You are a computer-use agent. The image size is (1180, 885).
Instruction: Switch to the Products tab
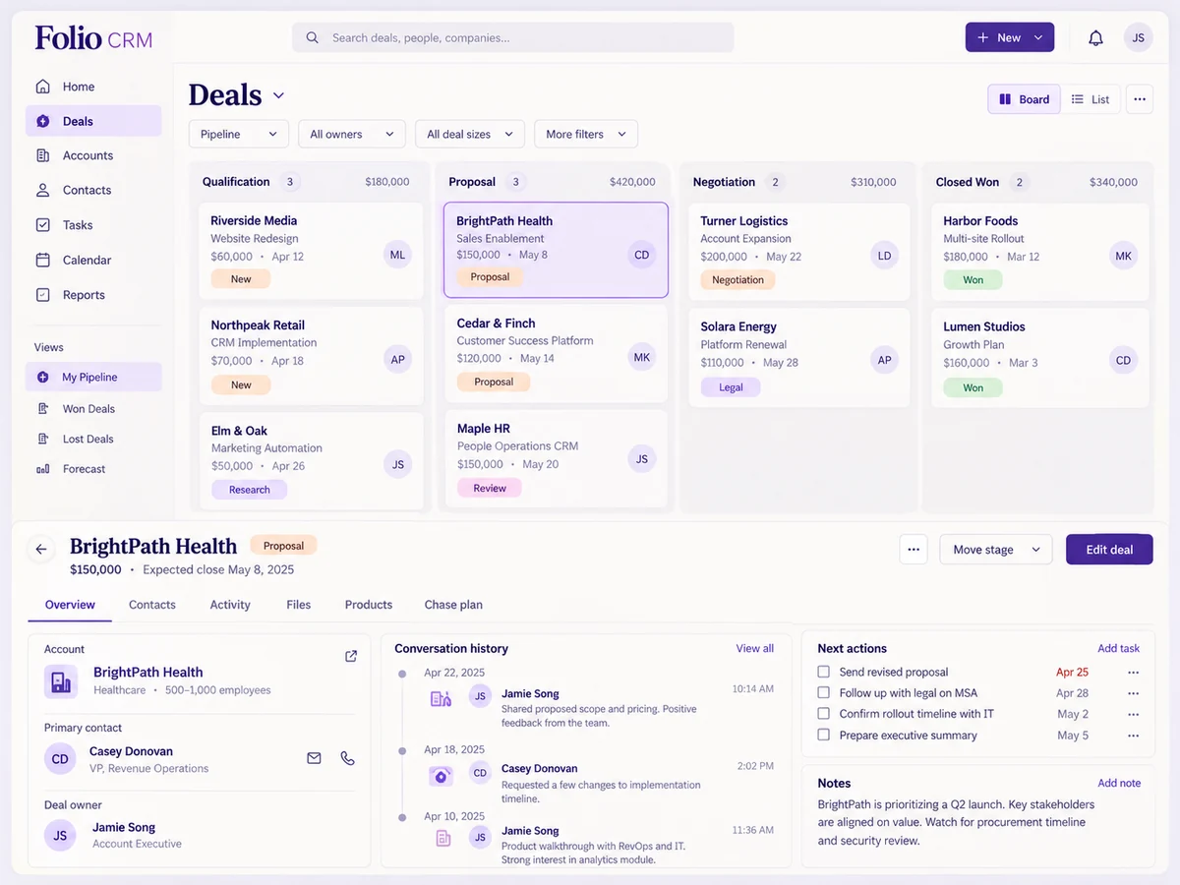(x=369, y=605)
